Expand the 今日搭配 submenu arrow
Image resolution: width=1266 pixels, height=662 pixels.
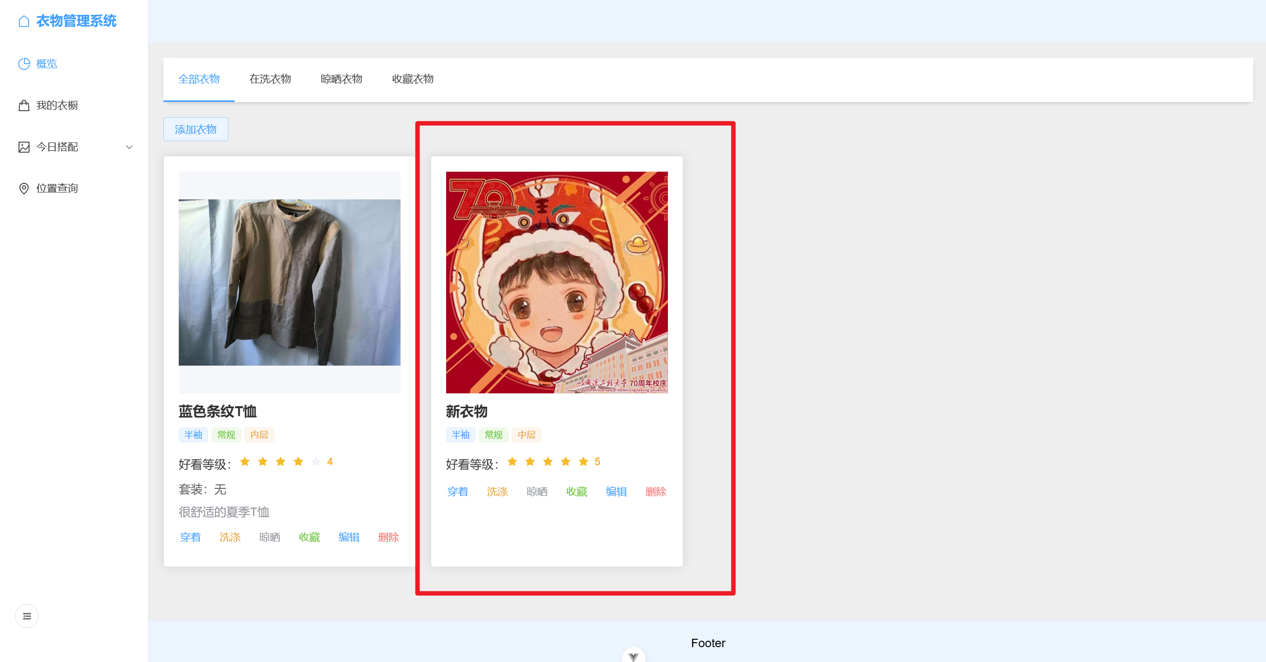point(129,147)
